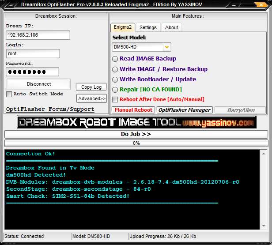
Task: Click the SecondStage log line
Action: pyautogui.click(x=79, y=189)
